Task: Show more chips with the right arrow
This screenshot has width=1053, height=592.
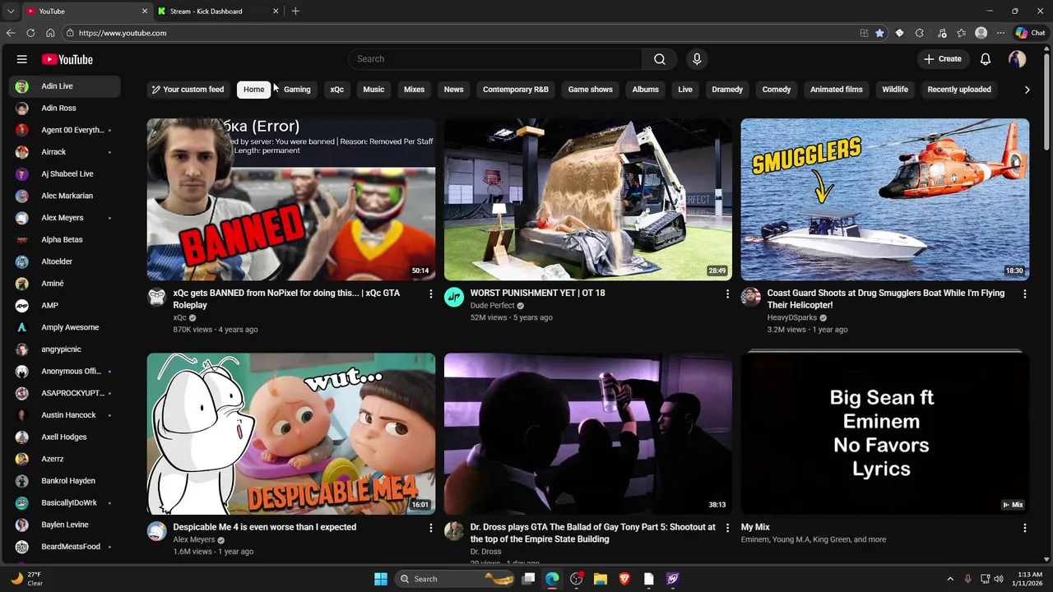Action: tap(1027, 90)
